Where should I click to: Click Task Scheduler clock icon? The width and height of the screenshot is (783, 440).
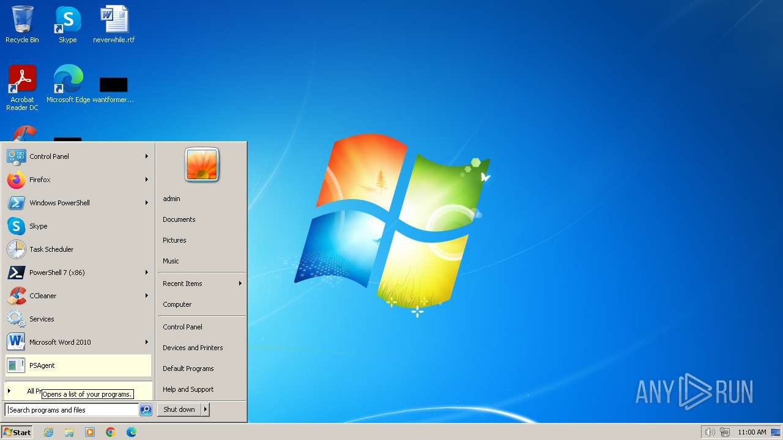click(16, 249)
